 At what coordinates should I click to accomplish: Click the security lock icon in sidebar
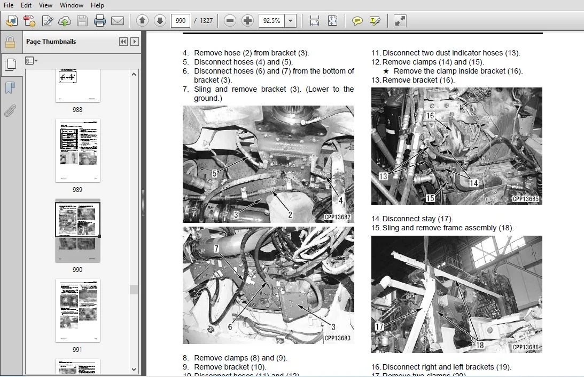[x=10, y=42]
